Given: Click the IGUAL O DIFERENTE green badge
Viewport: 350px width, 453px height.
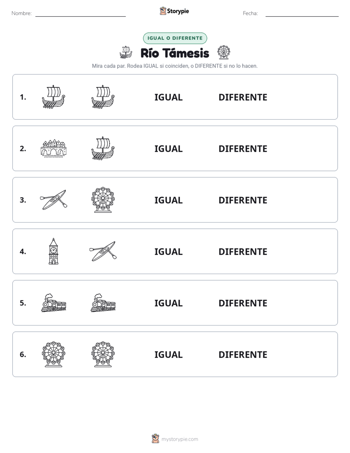Looking at the screenshot, I should (175, 38).
